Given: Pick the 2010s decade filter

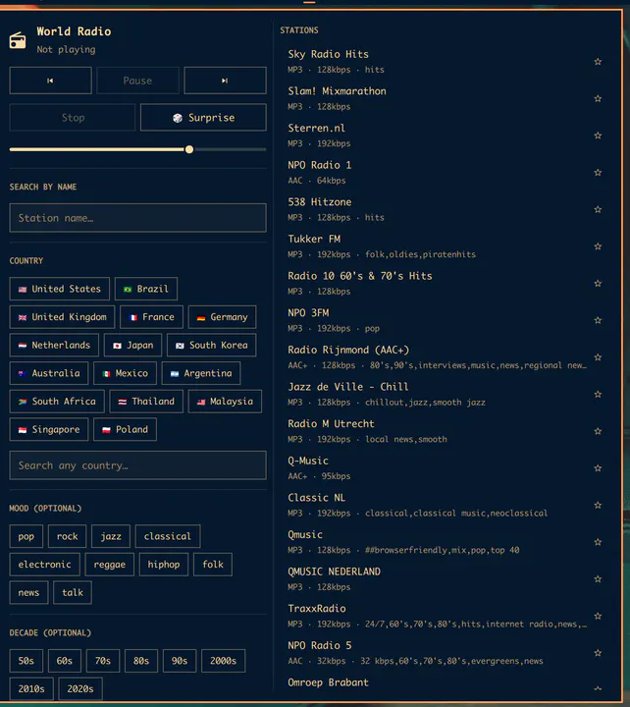Looking at the screenshot, I should 31,689.
